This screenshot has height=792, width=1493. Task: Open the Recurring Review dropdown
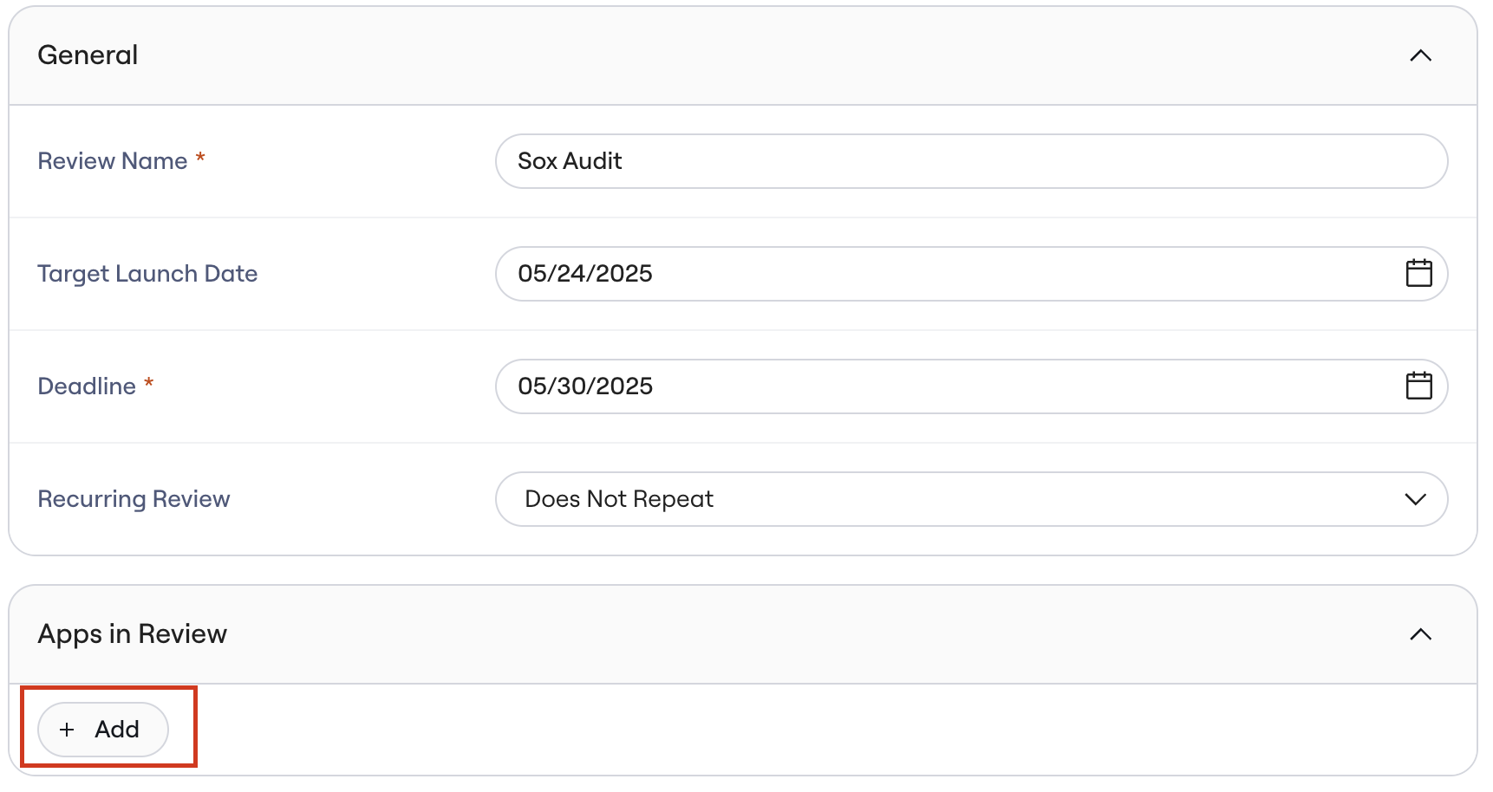(x=971, y=499)
